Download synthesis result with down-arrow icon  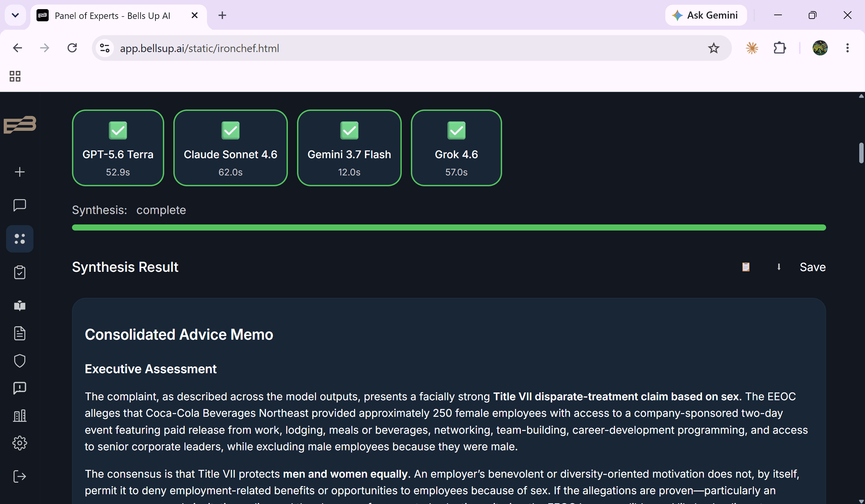coord(779,267)
